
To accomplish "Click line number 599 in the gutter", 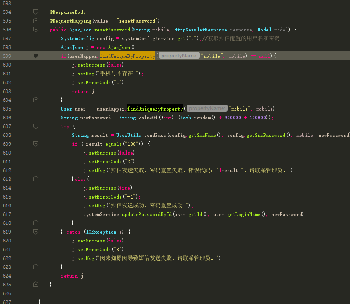I will [x=7, y=56].
